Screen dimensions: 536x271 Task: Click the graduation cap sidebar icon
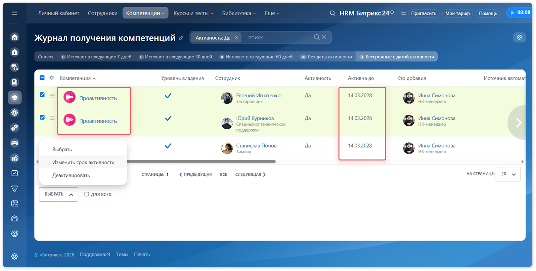[15, 98]
